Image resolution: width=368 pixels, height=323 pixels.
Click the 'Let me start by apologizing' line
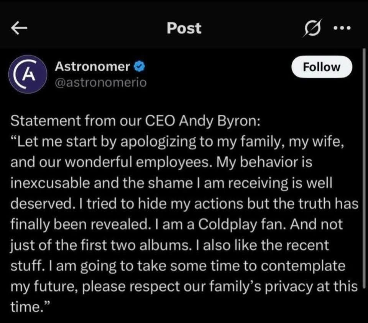pos(177,142)
